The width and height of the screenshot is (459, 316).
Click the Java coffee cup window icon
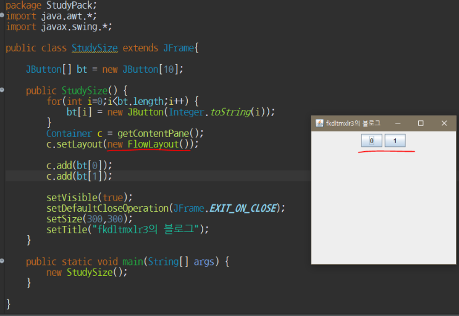(319, 123)
